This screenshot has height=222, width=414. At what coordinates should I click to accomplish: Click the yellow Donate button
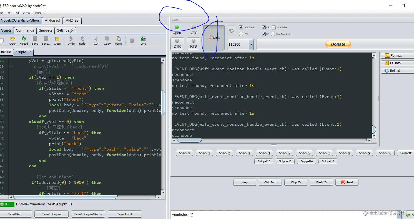338,44
